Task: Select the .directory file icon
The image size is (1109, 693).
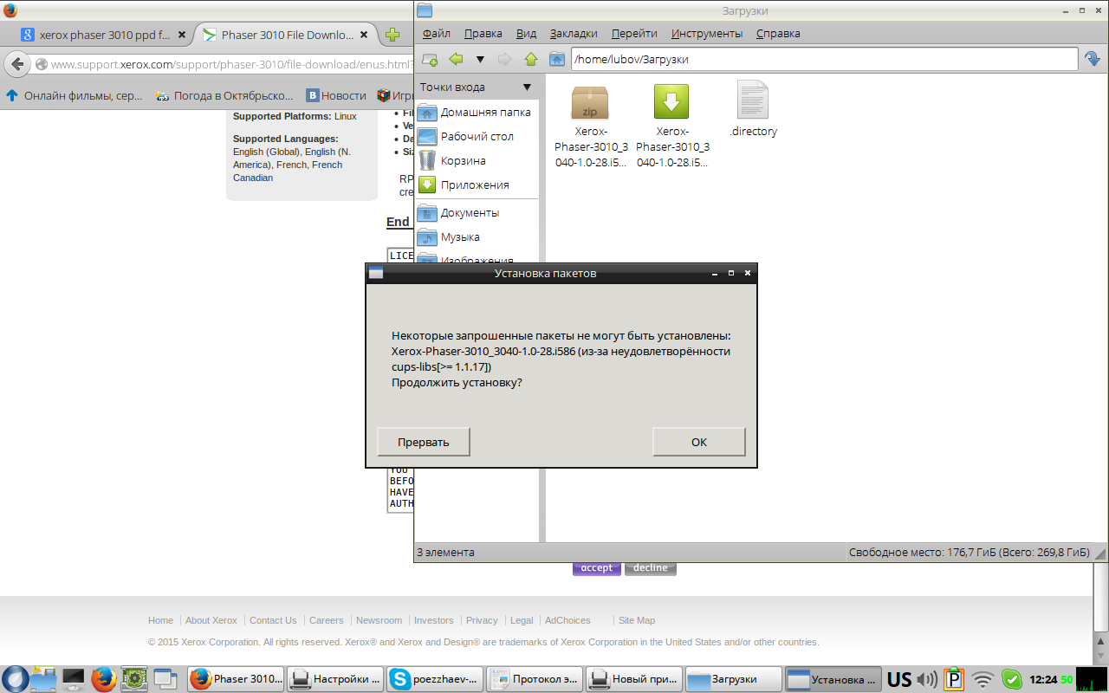Action: (x=753, y=100)
